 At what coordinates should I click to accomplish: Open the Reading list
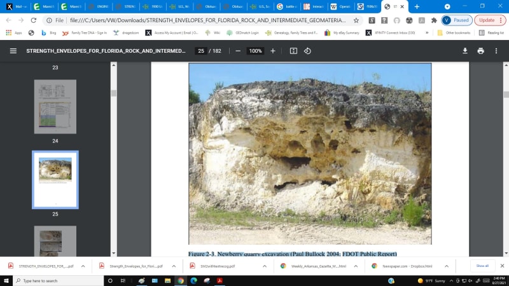[491, 33]
